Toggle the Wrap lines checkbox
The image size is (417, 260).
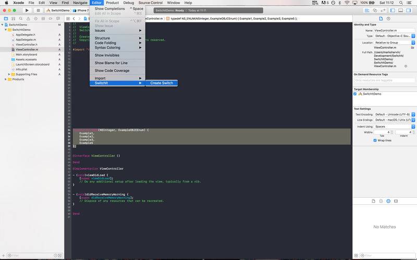[x=375, y=140]
